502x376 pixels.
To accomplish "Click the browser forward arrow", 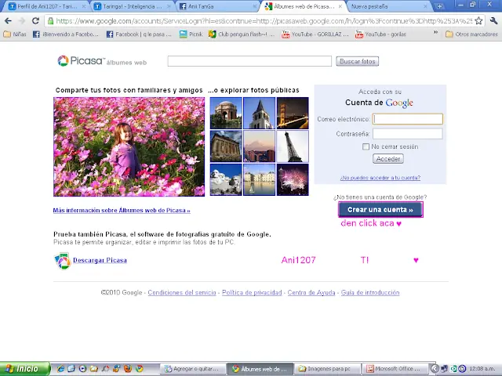I will [22, 21].
